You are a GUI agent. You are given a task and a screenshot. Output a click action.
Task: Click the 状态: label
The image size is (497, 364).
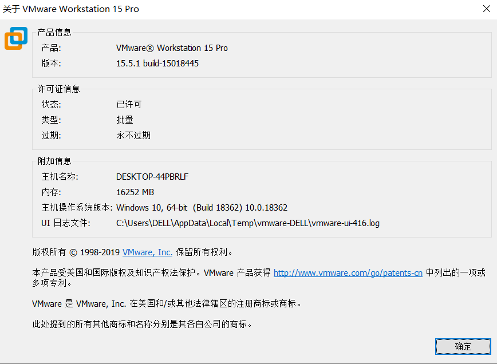(x=51, y=104)
